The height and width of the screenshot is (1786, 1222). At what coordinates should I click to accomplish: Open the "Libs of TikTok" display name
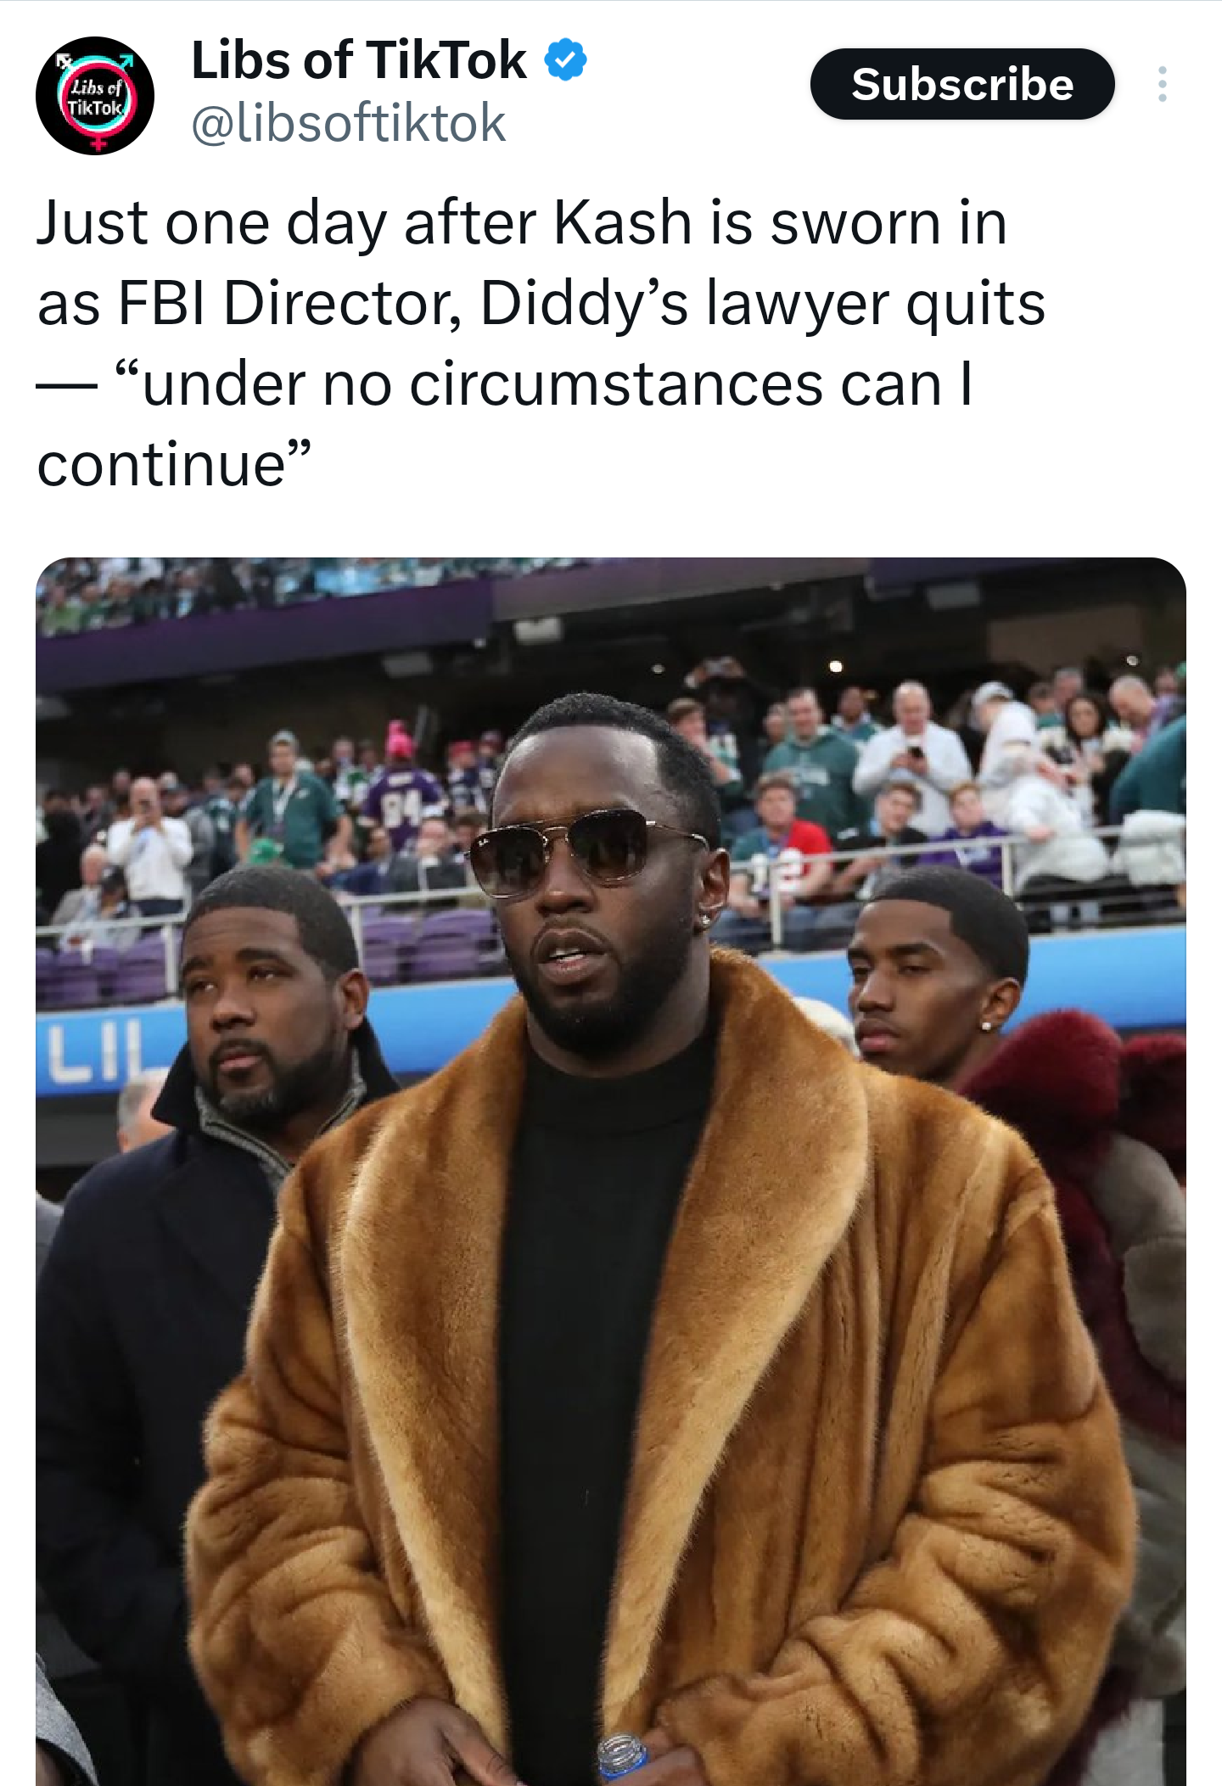coord(359,60)
